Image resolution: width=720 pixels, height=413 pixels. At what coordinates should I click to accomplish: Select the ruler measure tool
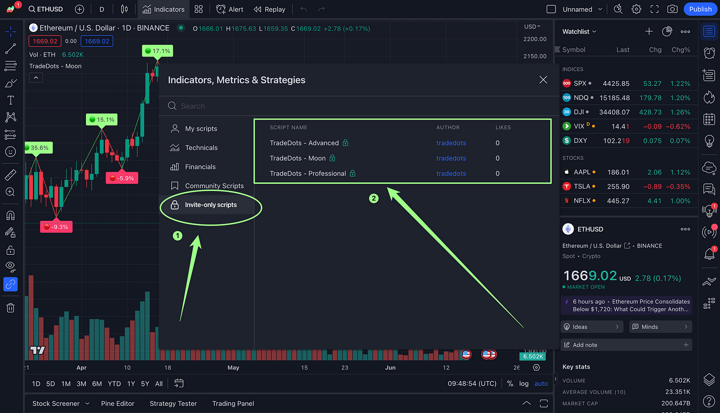coord(10,175)
